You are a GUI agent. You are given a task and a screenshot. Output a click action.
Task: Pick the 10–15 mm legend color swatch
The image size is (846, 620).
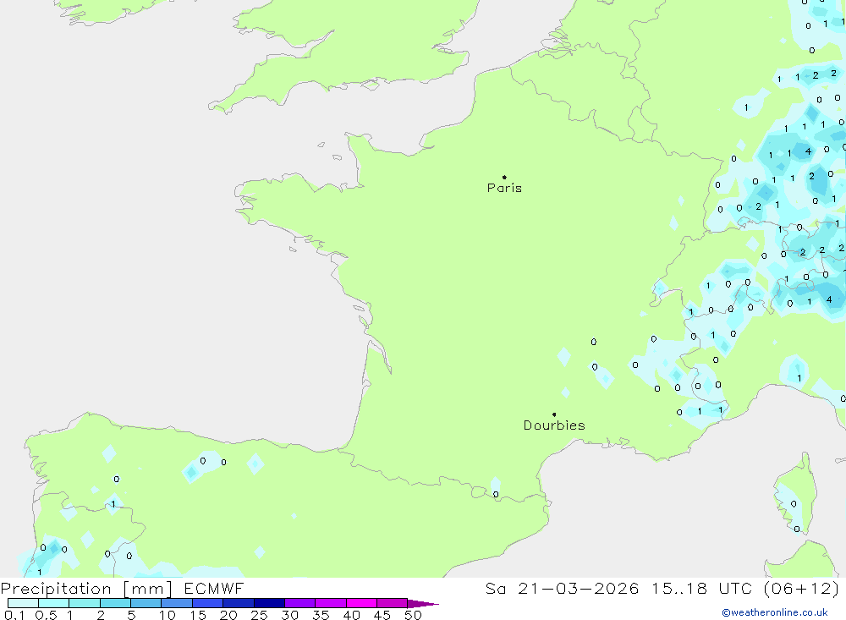[176, 603]
